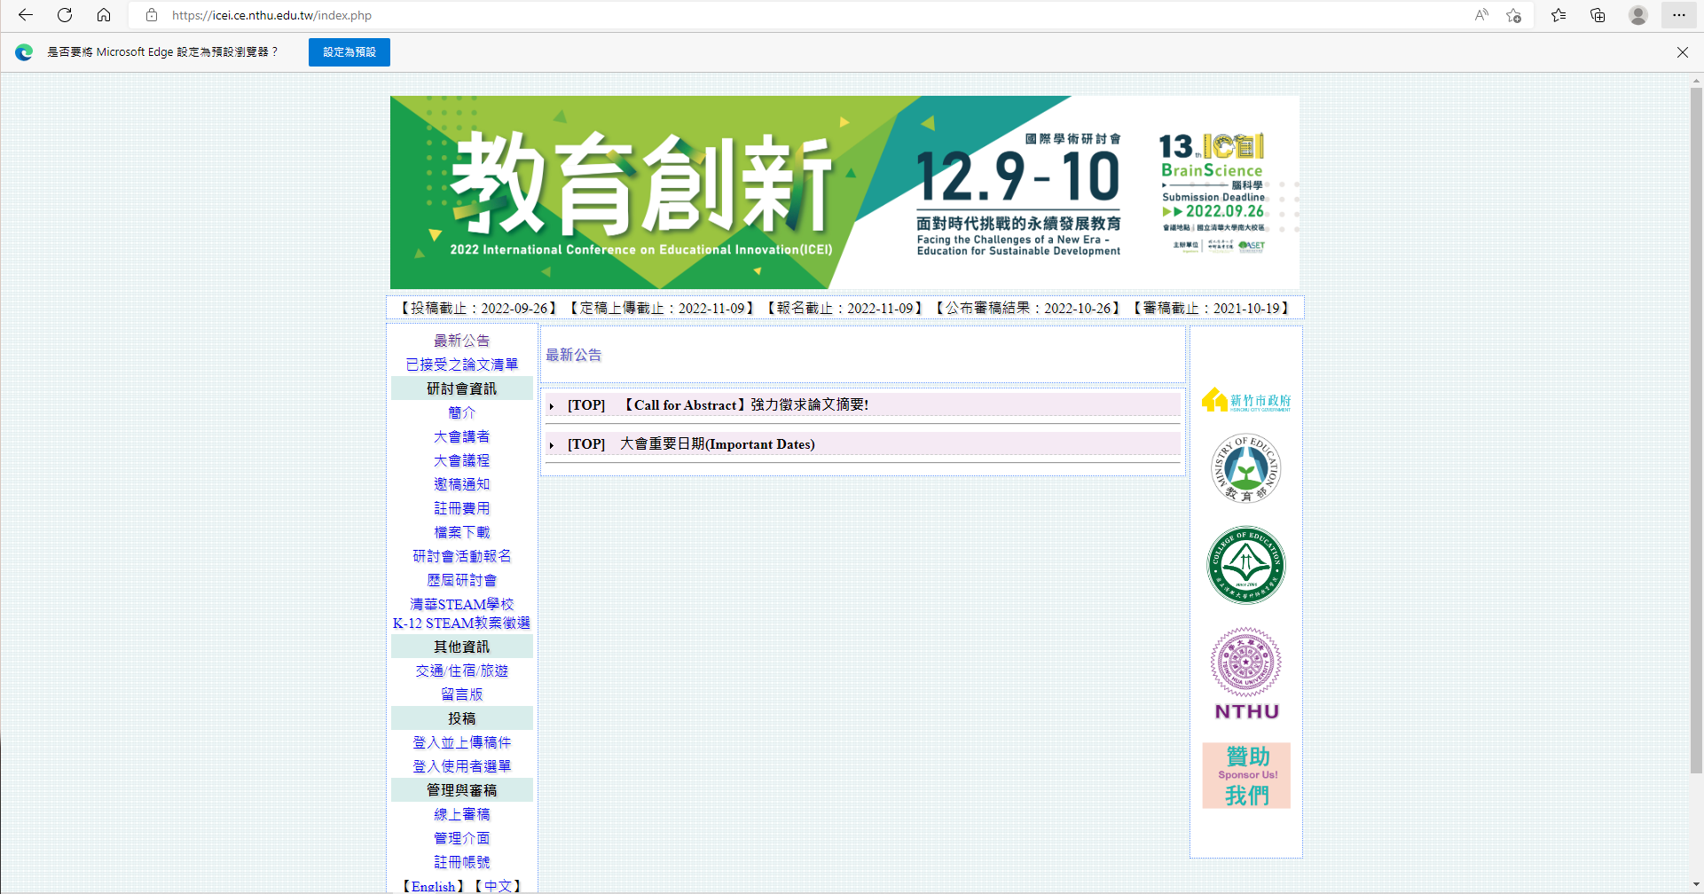Open the College of Education logo
The image size is (1704, 894).
(x=1246, y=565)
